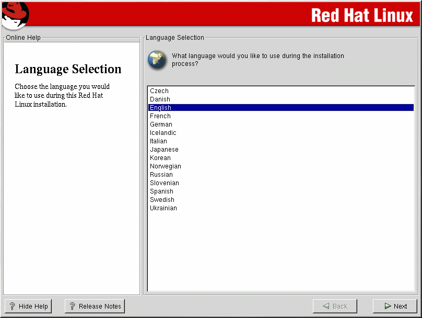The height and width of the screenshot is (318, 422).
Task: Click the Red Hat shadowman logo
Action: pos(15,15)
